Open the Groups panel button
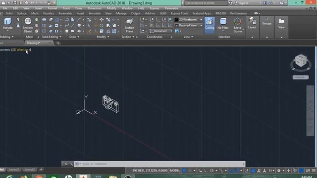This screenshot has height=178, width=317. [x=267, y=21]
